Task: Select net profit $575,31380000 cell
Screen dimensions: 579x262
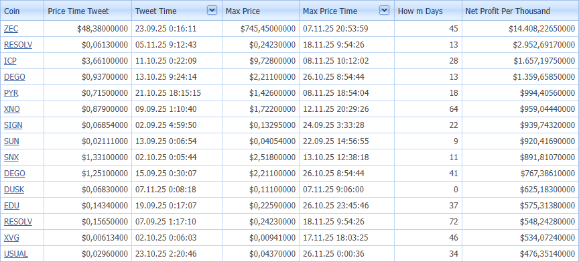Action: click(x=520, y=205)
